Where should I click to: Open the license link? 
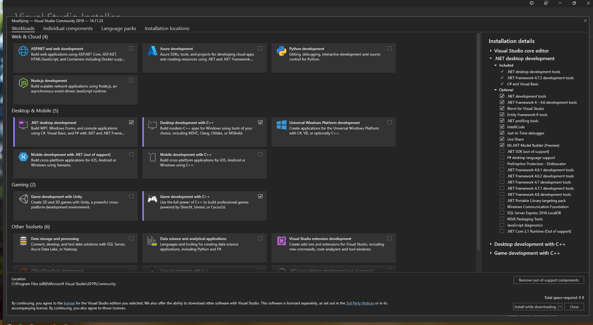[69, 303]
